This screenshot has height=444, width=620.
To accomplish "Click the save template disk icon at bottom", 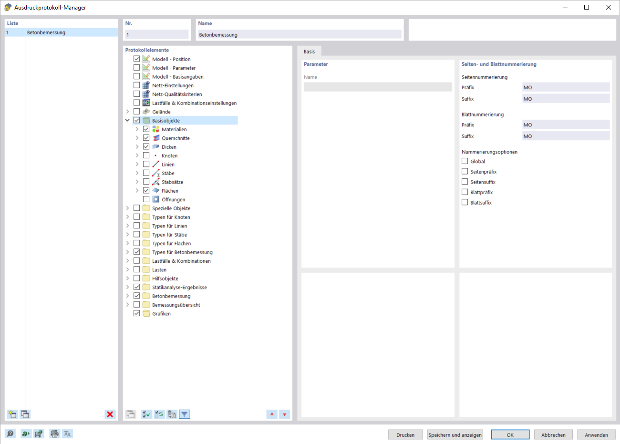I will click(x=39, y=434).
